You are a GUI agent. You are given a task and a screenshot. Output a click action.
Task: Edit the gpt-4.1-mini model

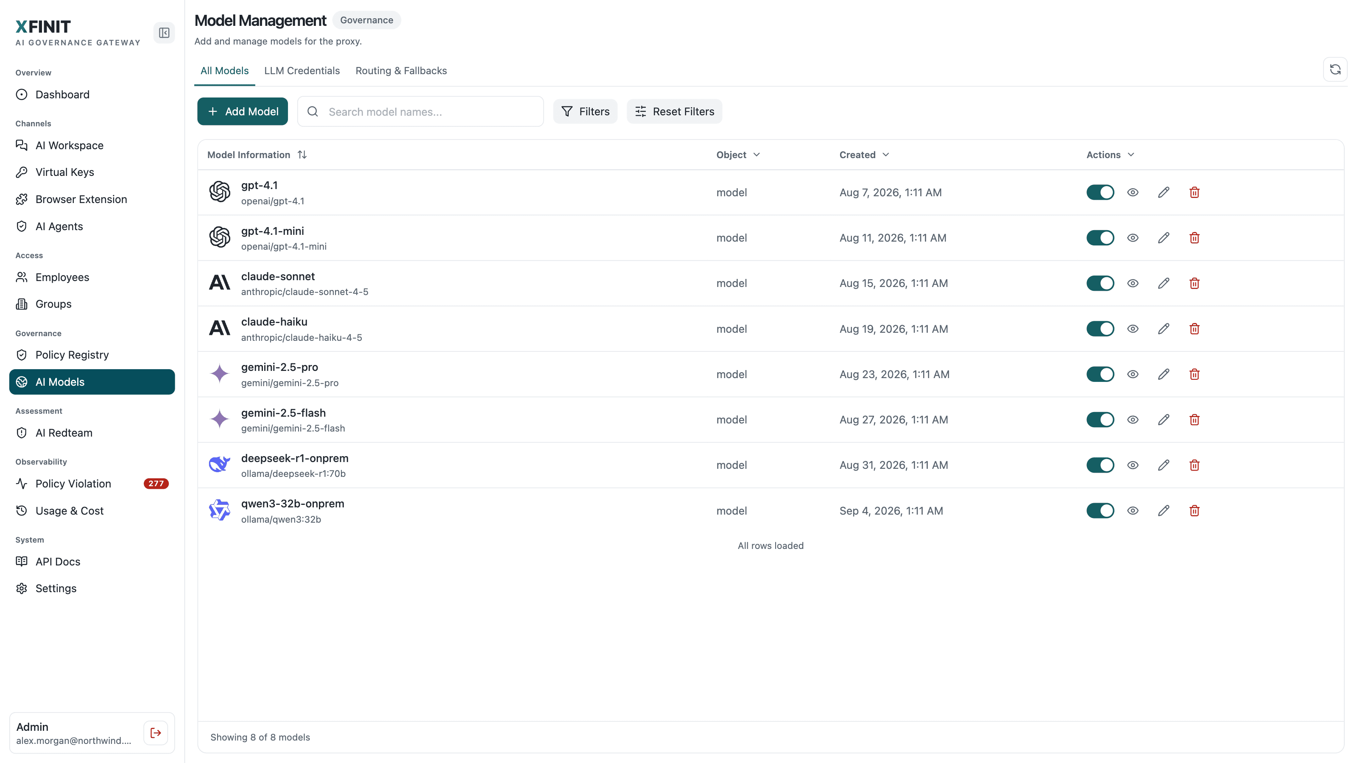[1164, 238]
